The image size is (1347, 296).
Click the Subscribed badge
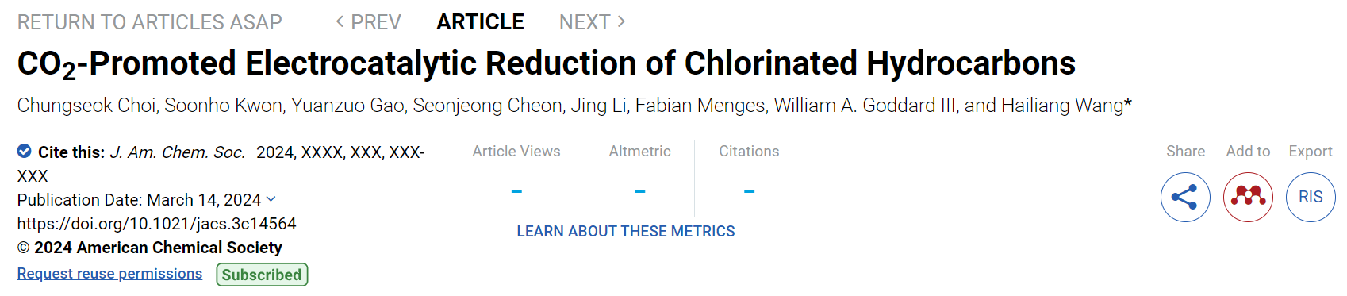[x=262, y=275]
